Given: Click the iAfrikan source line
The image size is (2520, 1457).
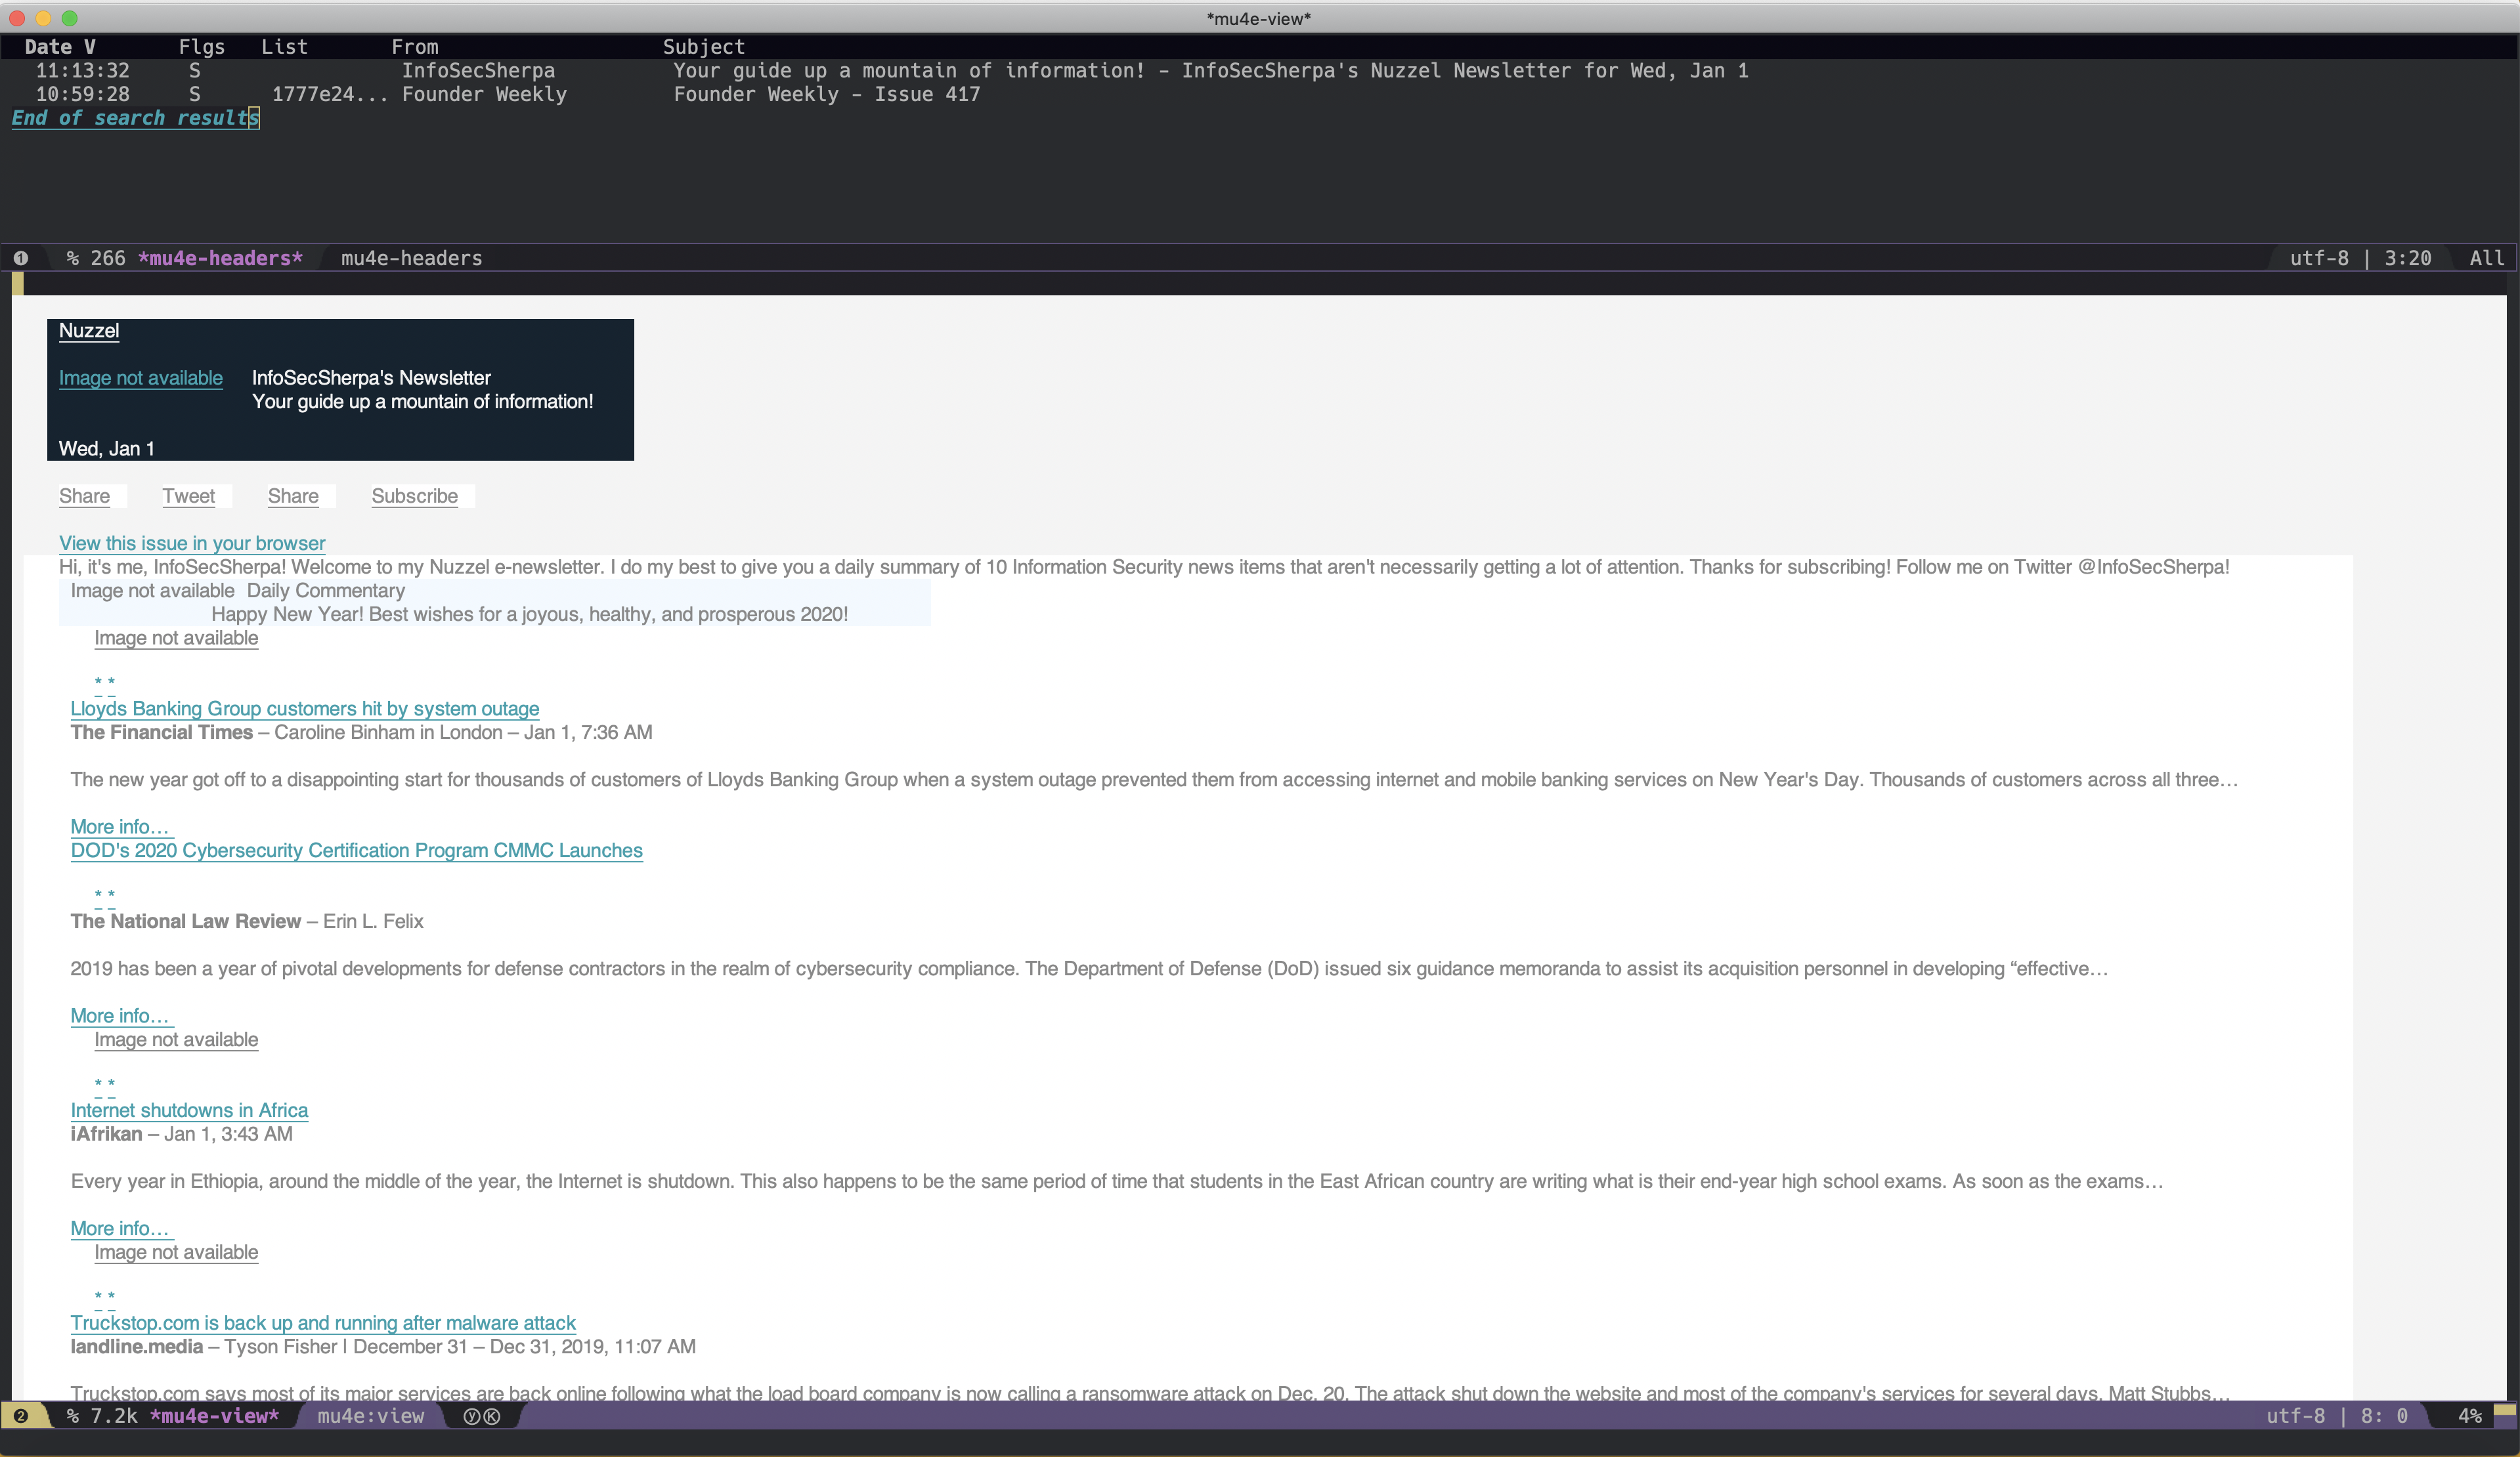Looking at the screenshot, I should (x=181, y=1134).
